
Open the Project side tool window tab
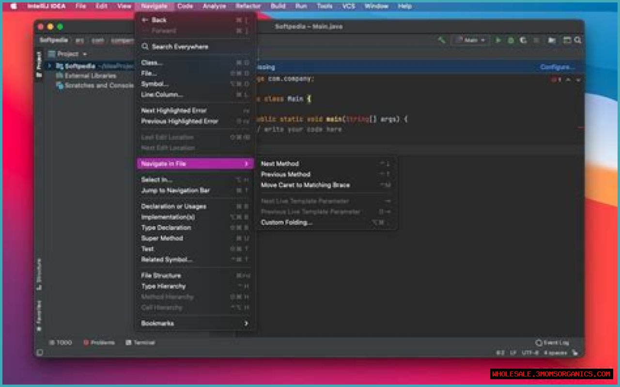39,64
